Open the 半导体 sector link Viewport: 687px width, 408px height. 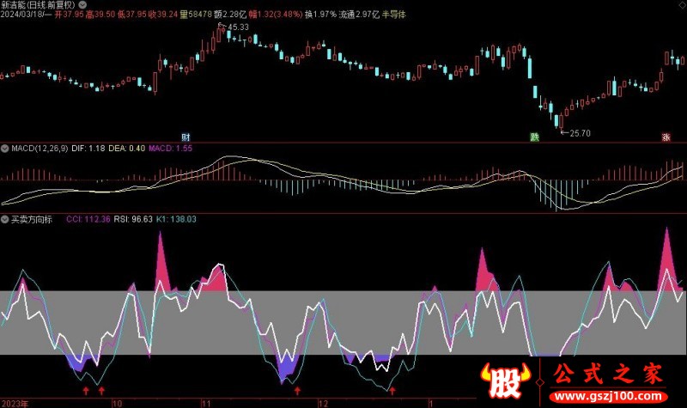392,15
